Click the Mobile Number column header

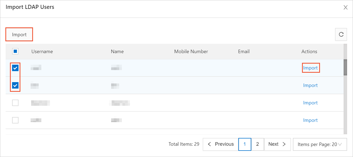191,52
